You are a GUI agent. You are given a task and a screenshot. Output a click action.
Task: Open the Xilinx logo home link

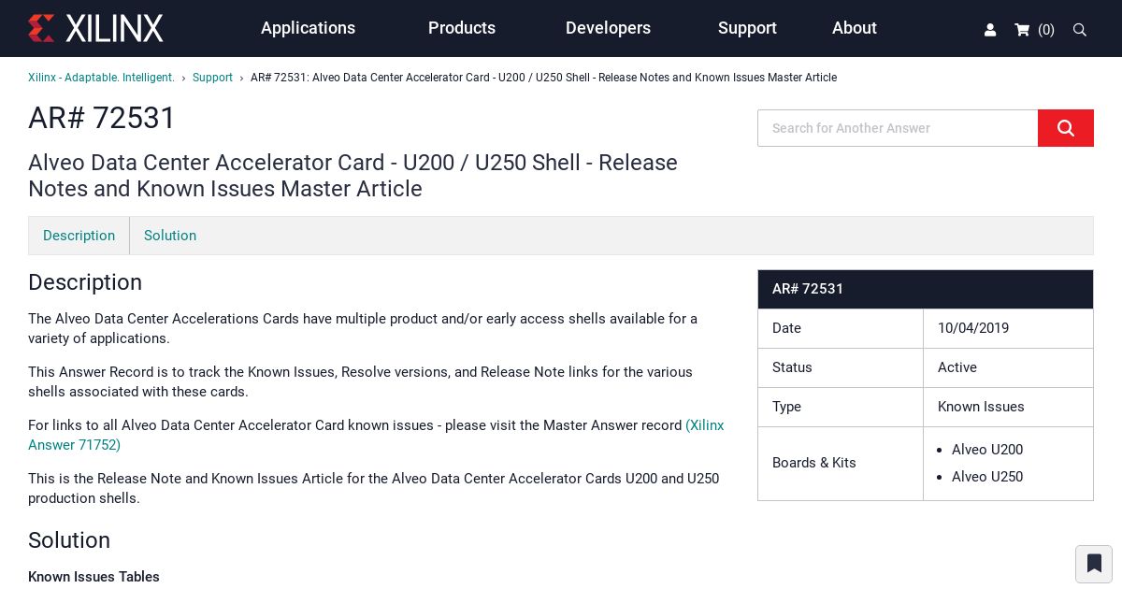click(95, 28)
